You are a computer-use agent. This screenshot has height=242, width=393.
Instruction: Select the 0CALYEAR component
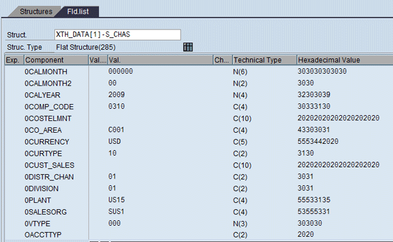coord(43,95)
